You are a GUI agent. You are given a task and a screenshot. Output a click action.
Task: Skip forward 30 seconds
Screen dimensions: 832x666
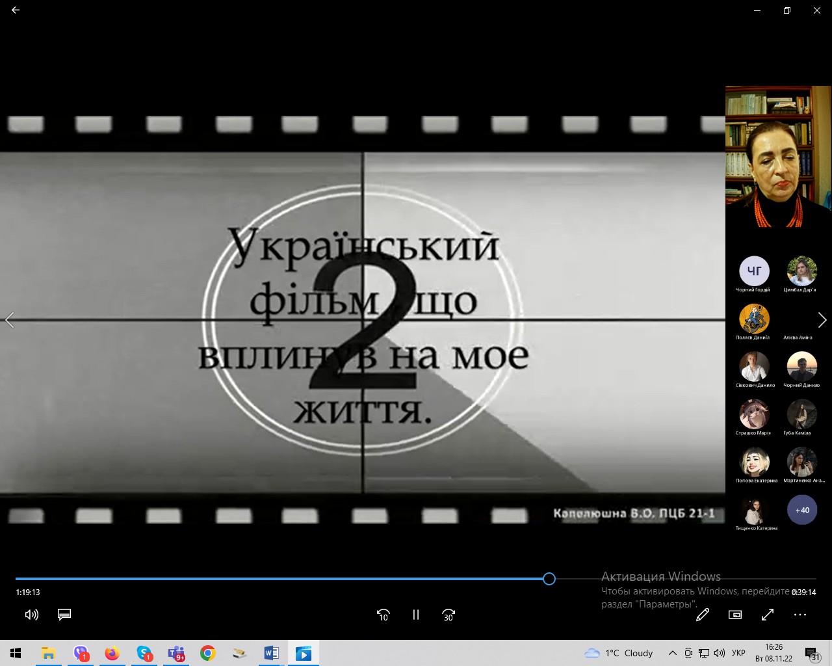click(x=448, y=615)
